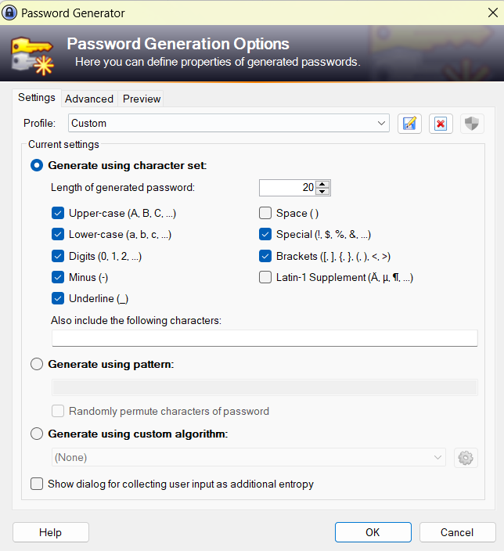Screen dimensions: 504x551
Task: Toggle the Show dialog for entropy checkbox
Action: click(37, 484)
